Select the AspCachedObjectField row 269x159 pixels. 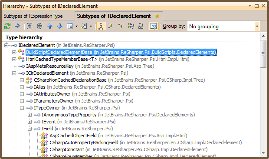[x=118, y=136]
